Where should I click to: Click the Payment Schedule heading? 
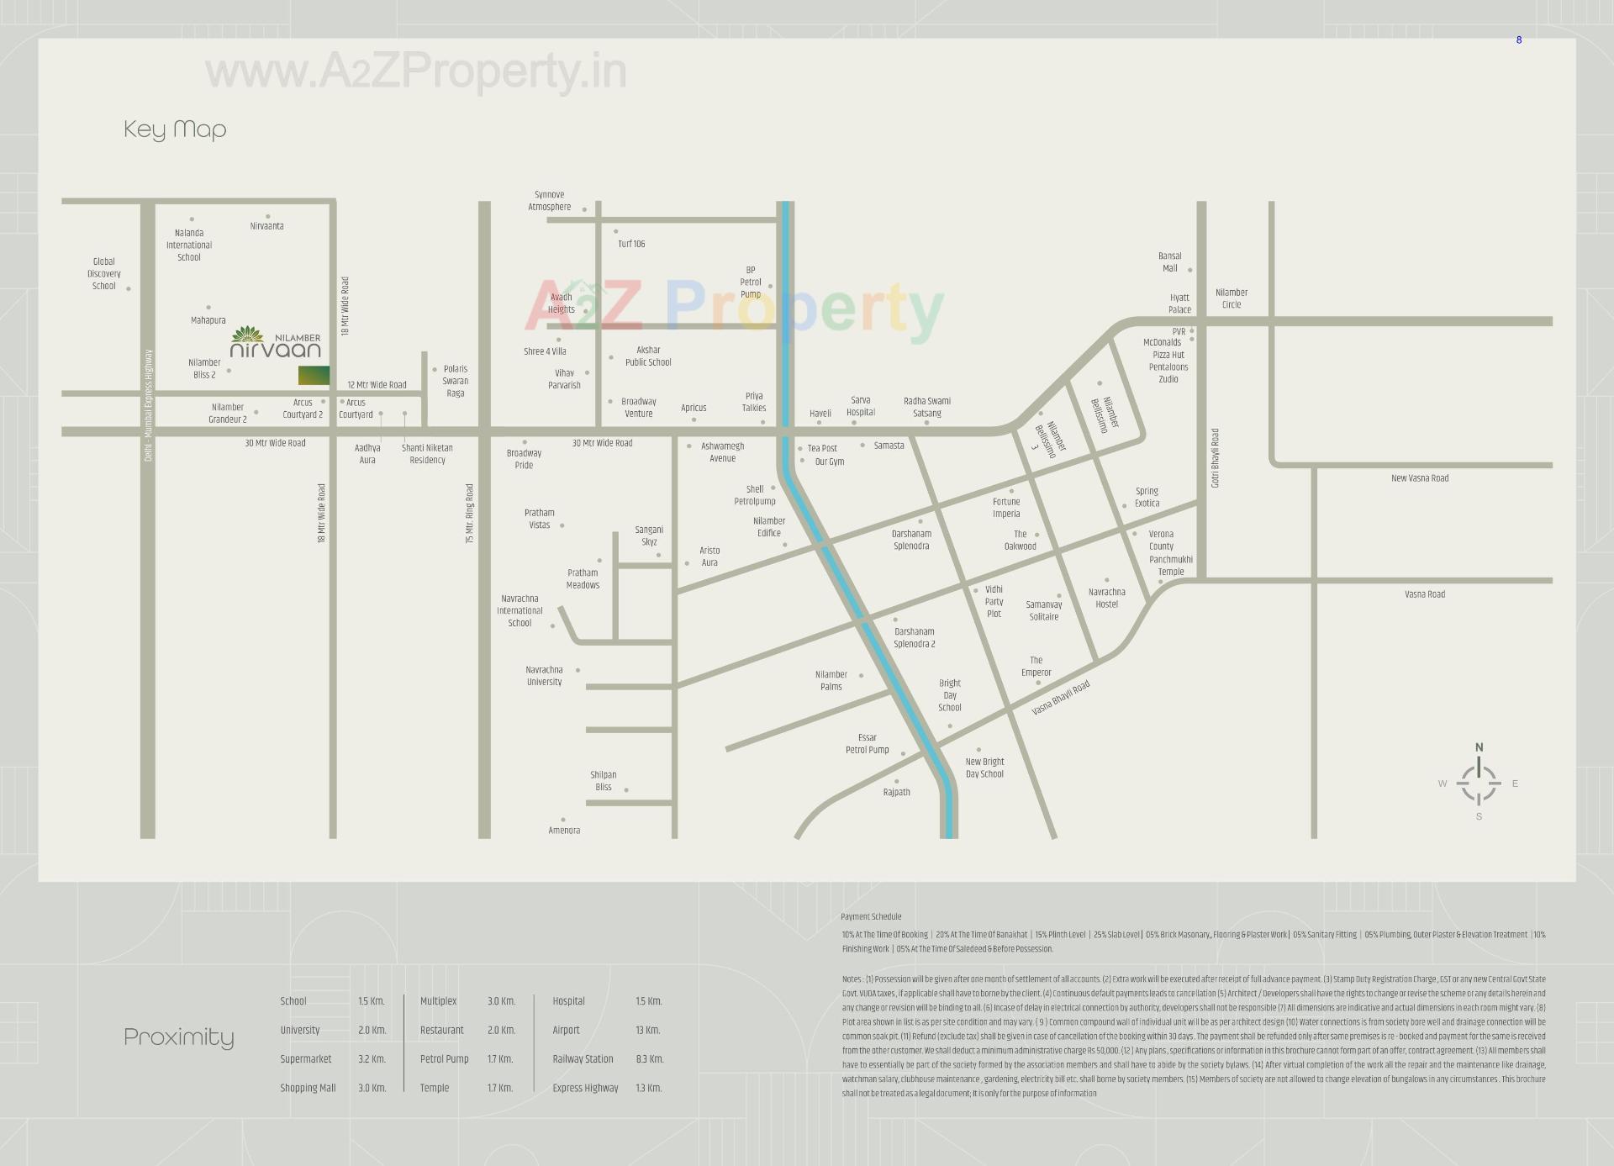click(x=871, y=916)
